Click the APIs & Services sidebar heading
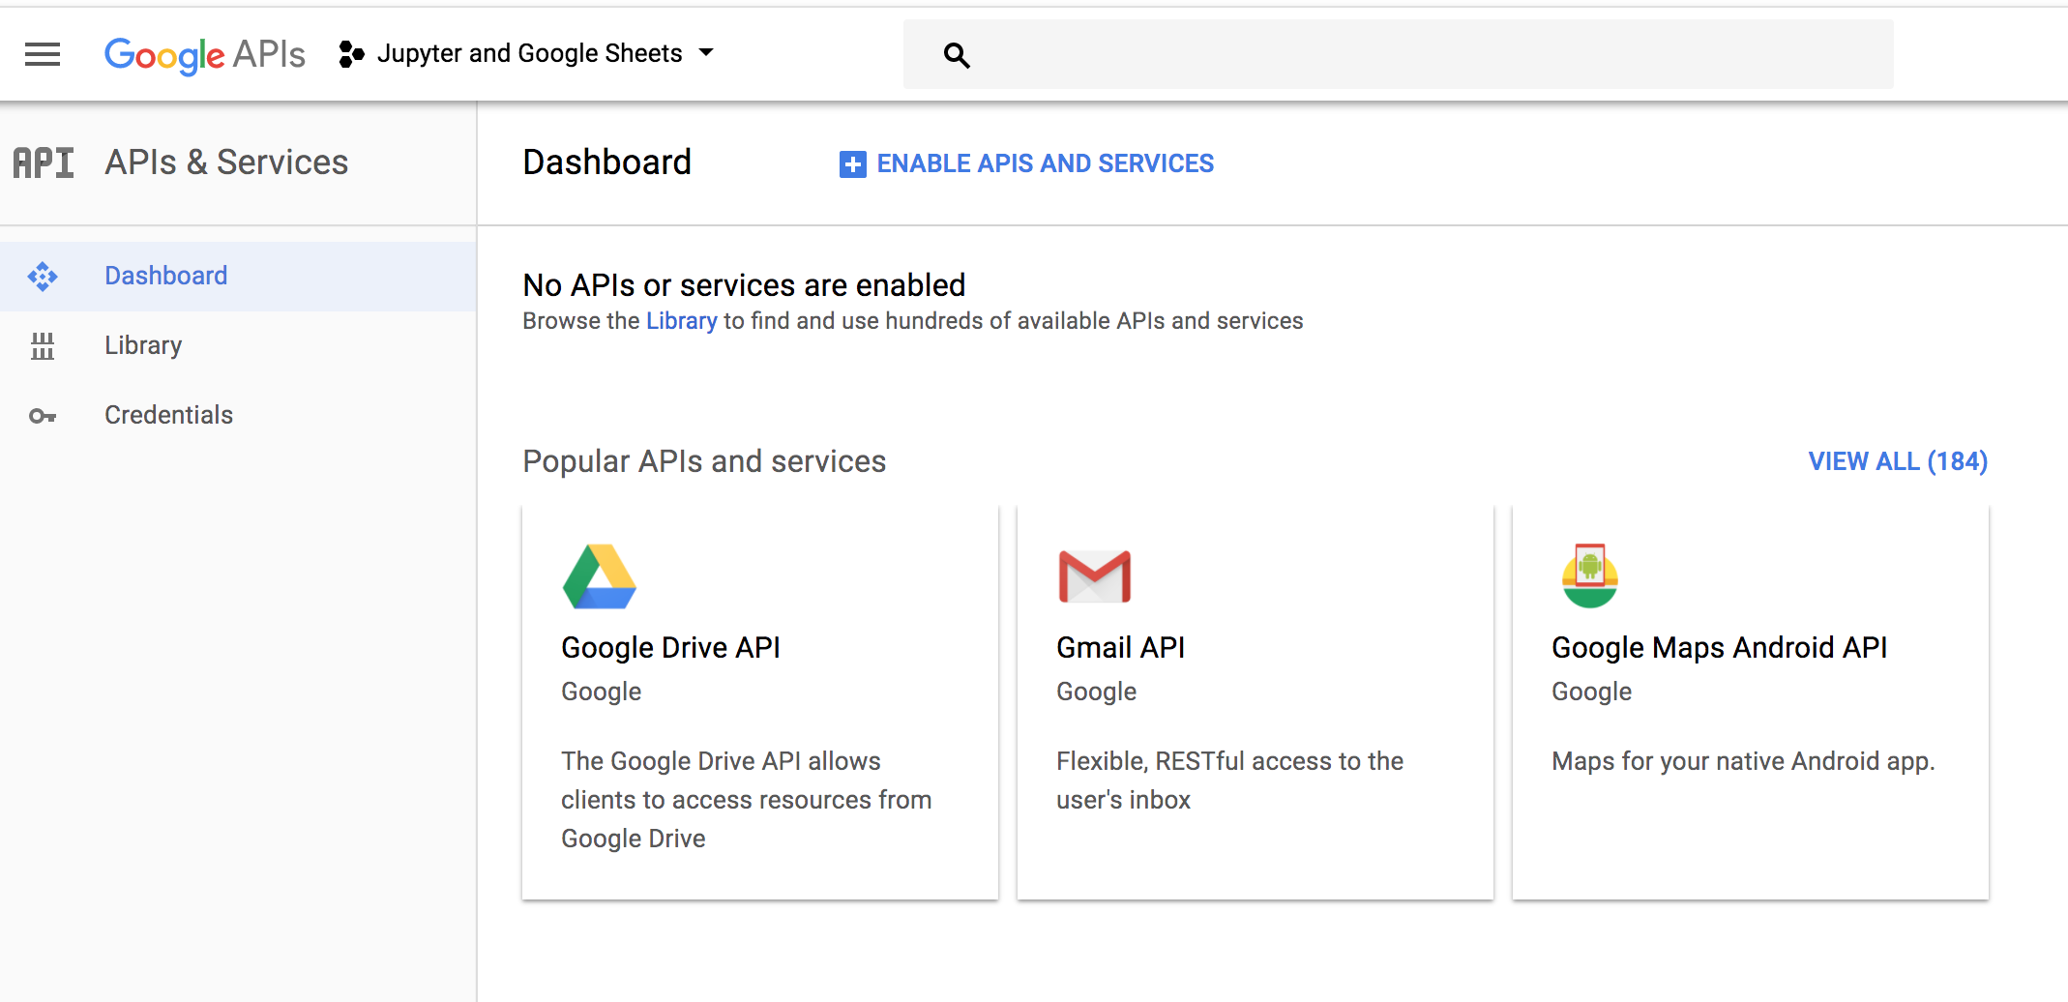This screenshot has height=1002, width=2068. tap(226, 162)
